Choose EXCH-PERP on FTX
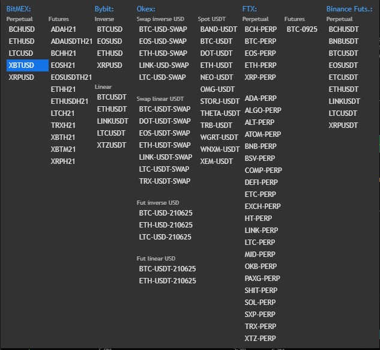This screenshot has height=350, width=380. click(262, 207)
